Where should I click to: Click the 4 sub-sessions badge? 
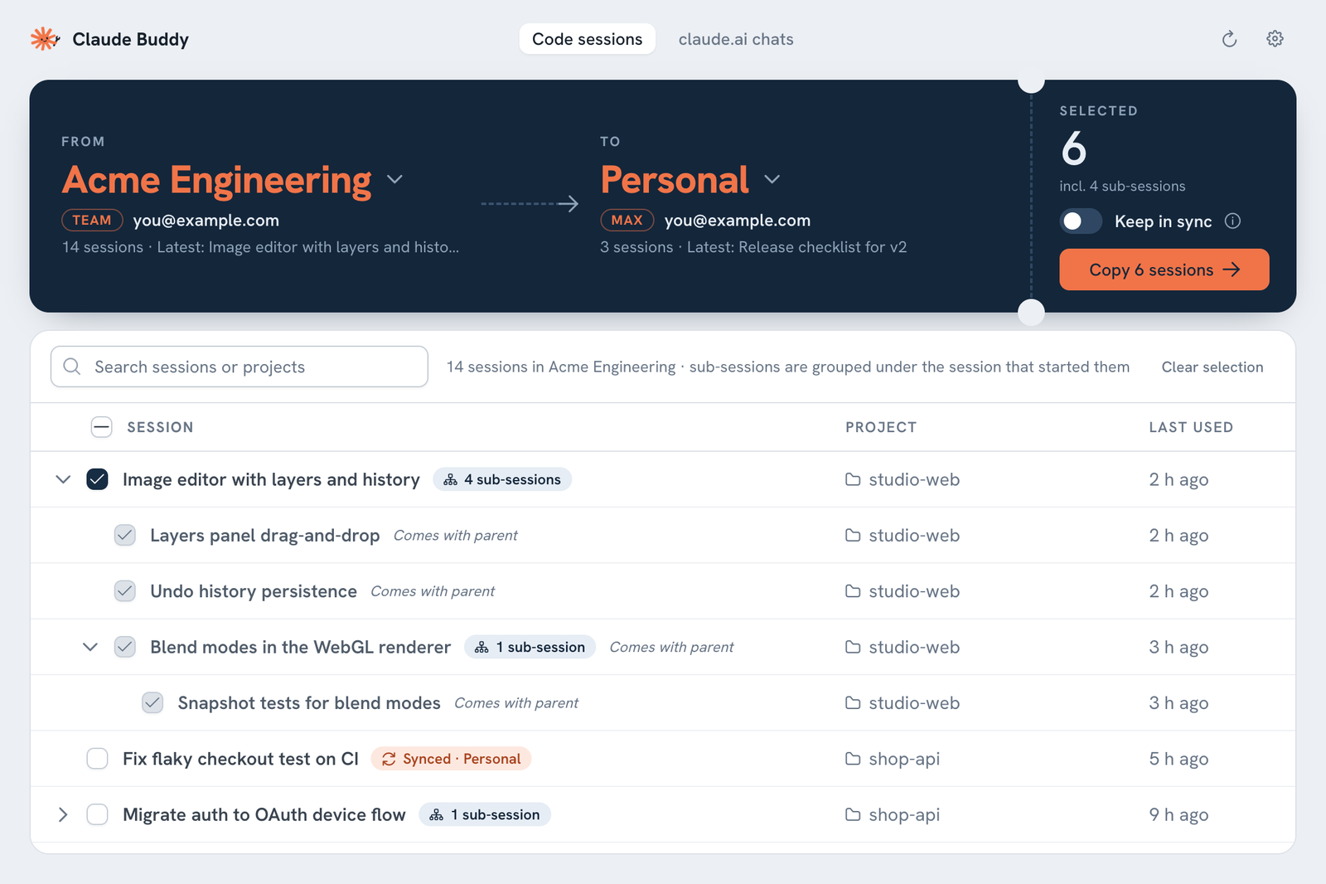[502, 479]
